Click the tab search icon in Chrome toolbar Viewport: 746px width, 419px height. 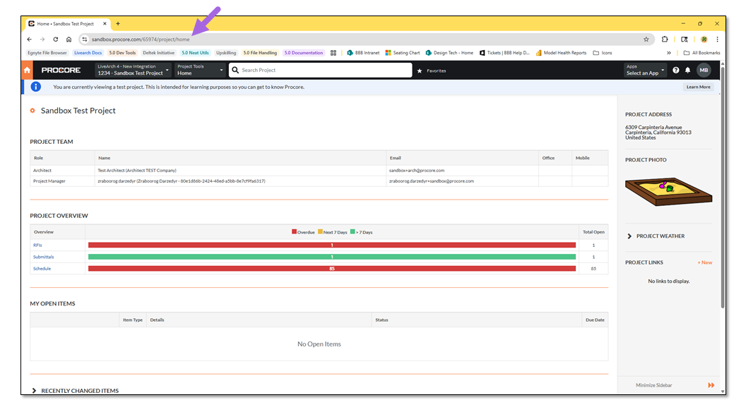point(684,40)
